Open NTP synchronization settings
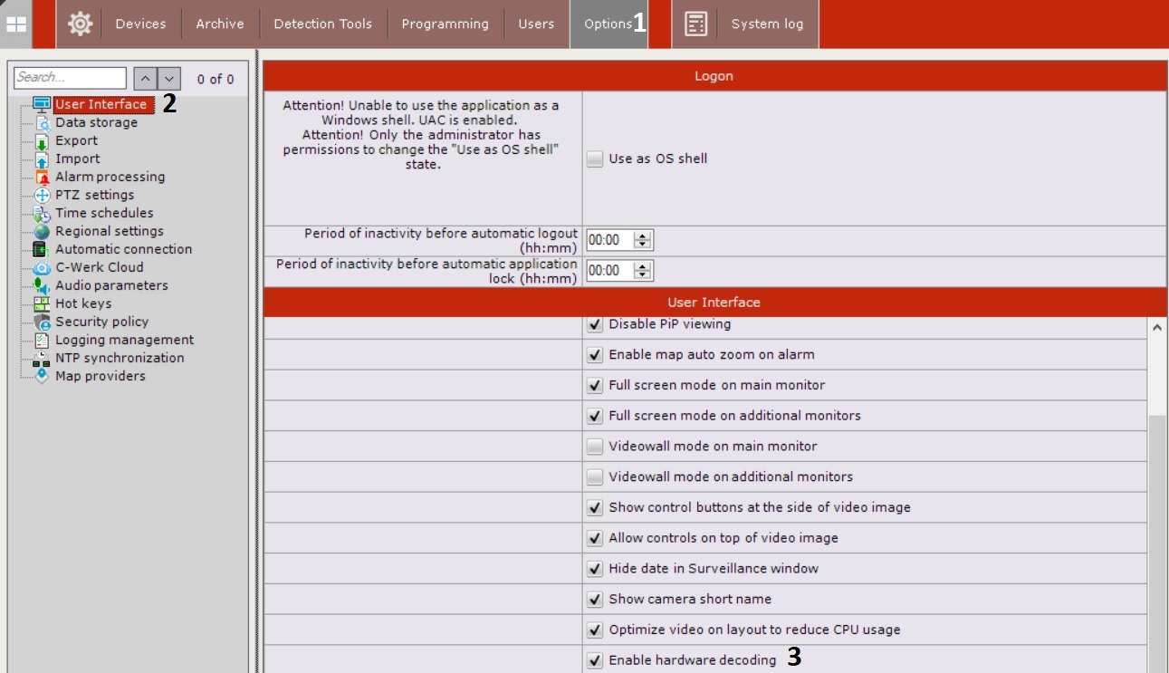 pyautogui.click(x=120, y=359)
